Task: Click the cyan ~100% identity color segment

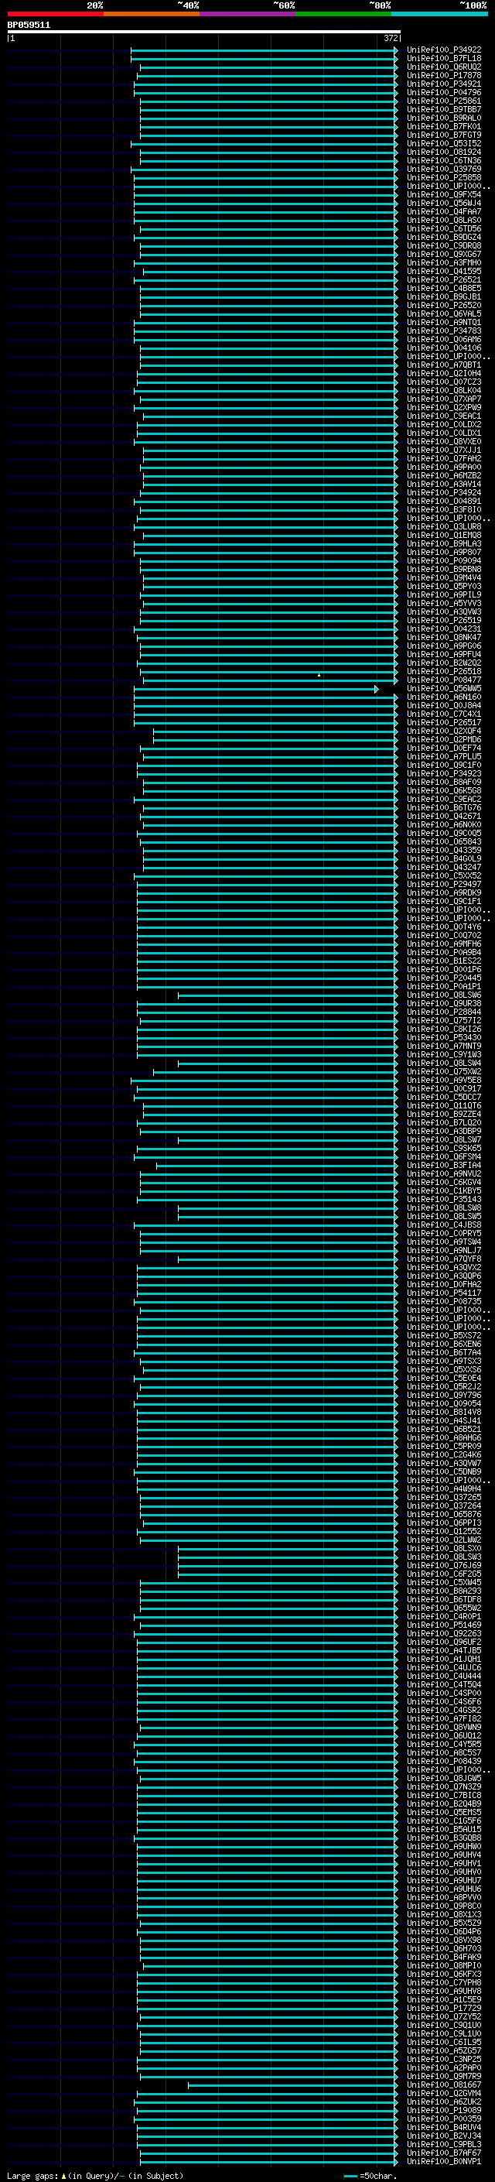Action: pos(439,14)
